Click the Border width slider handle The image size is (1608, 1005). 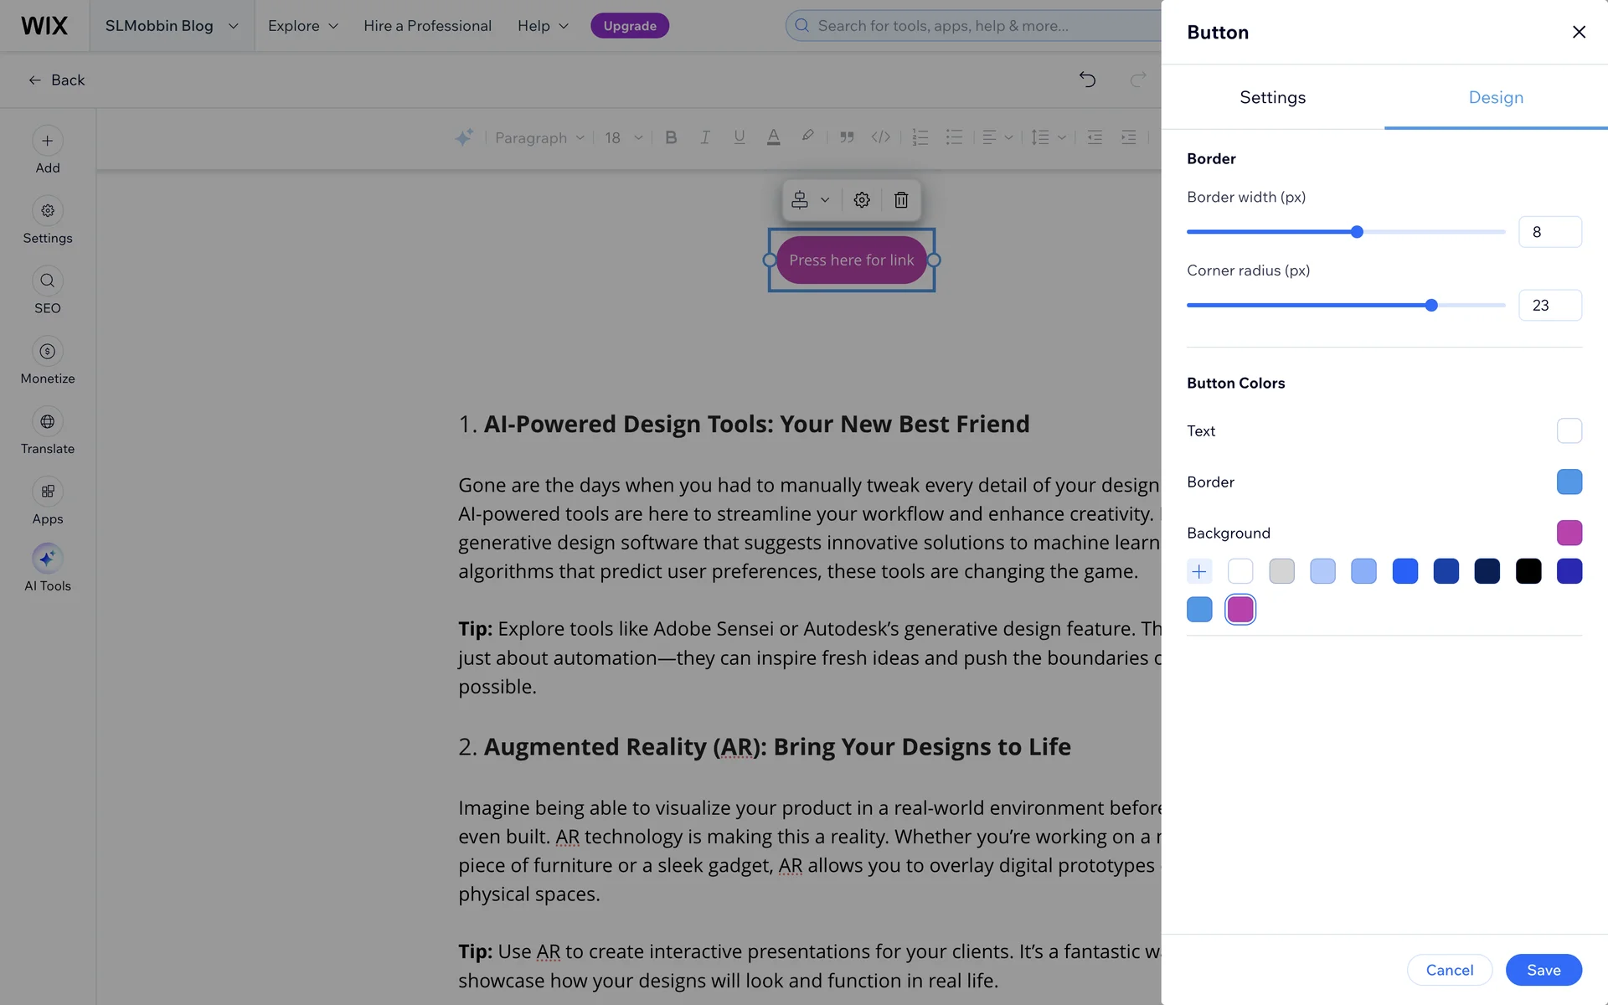pyautogui.click(x=1357, y=232)
